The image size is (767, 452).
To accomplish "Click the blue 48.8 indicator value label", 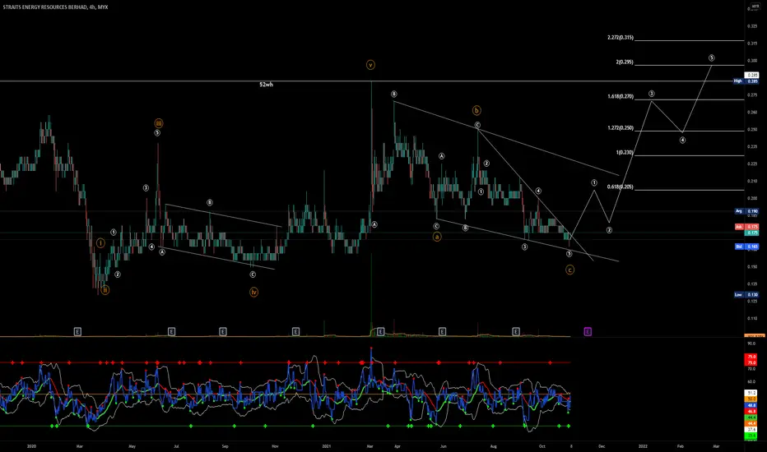I will [751, 406].
